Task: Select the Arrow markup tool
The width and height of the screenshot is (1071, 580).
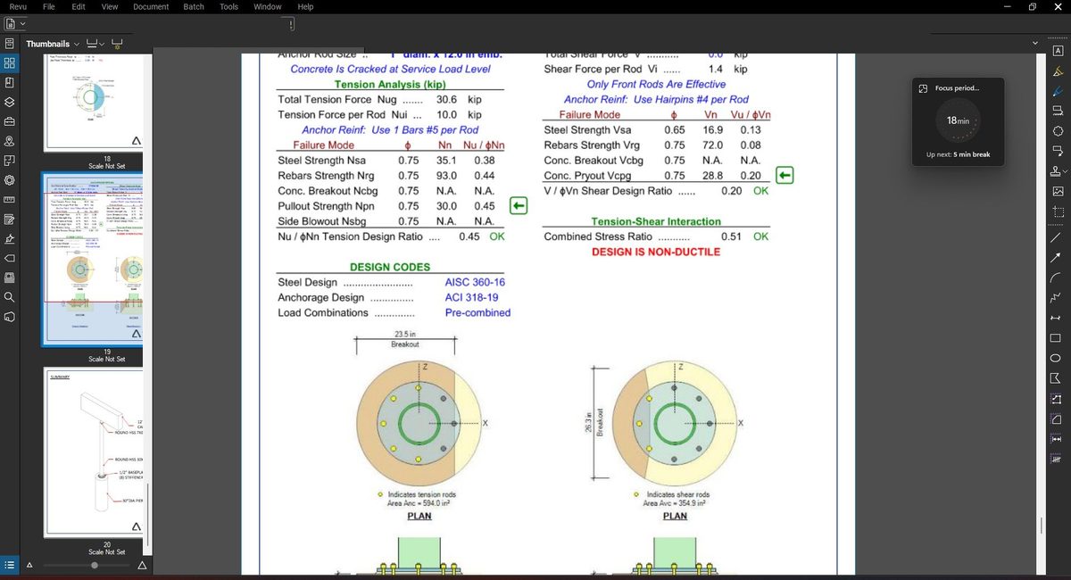Action: [x=1058, y=258]
